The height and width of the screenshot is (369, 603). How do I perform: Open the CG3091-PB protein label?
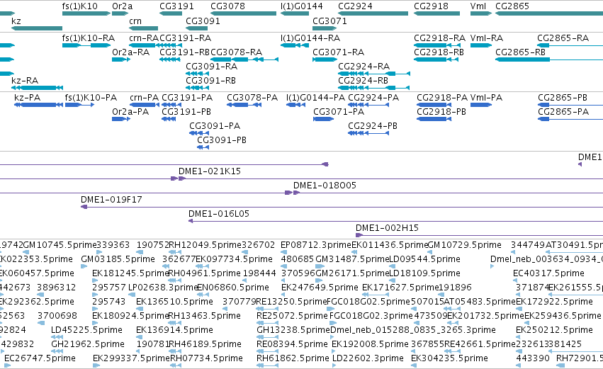(222, 140)
